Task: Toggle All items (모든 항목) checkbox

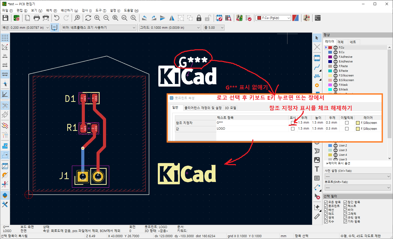Action: [326, 202]
